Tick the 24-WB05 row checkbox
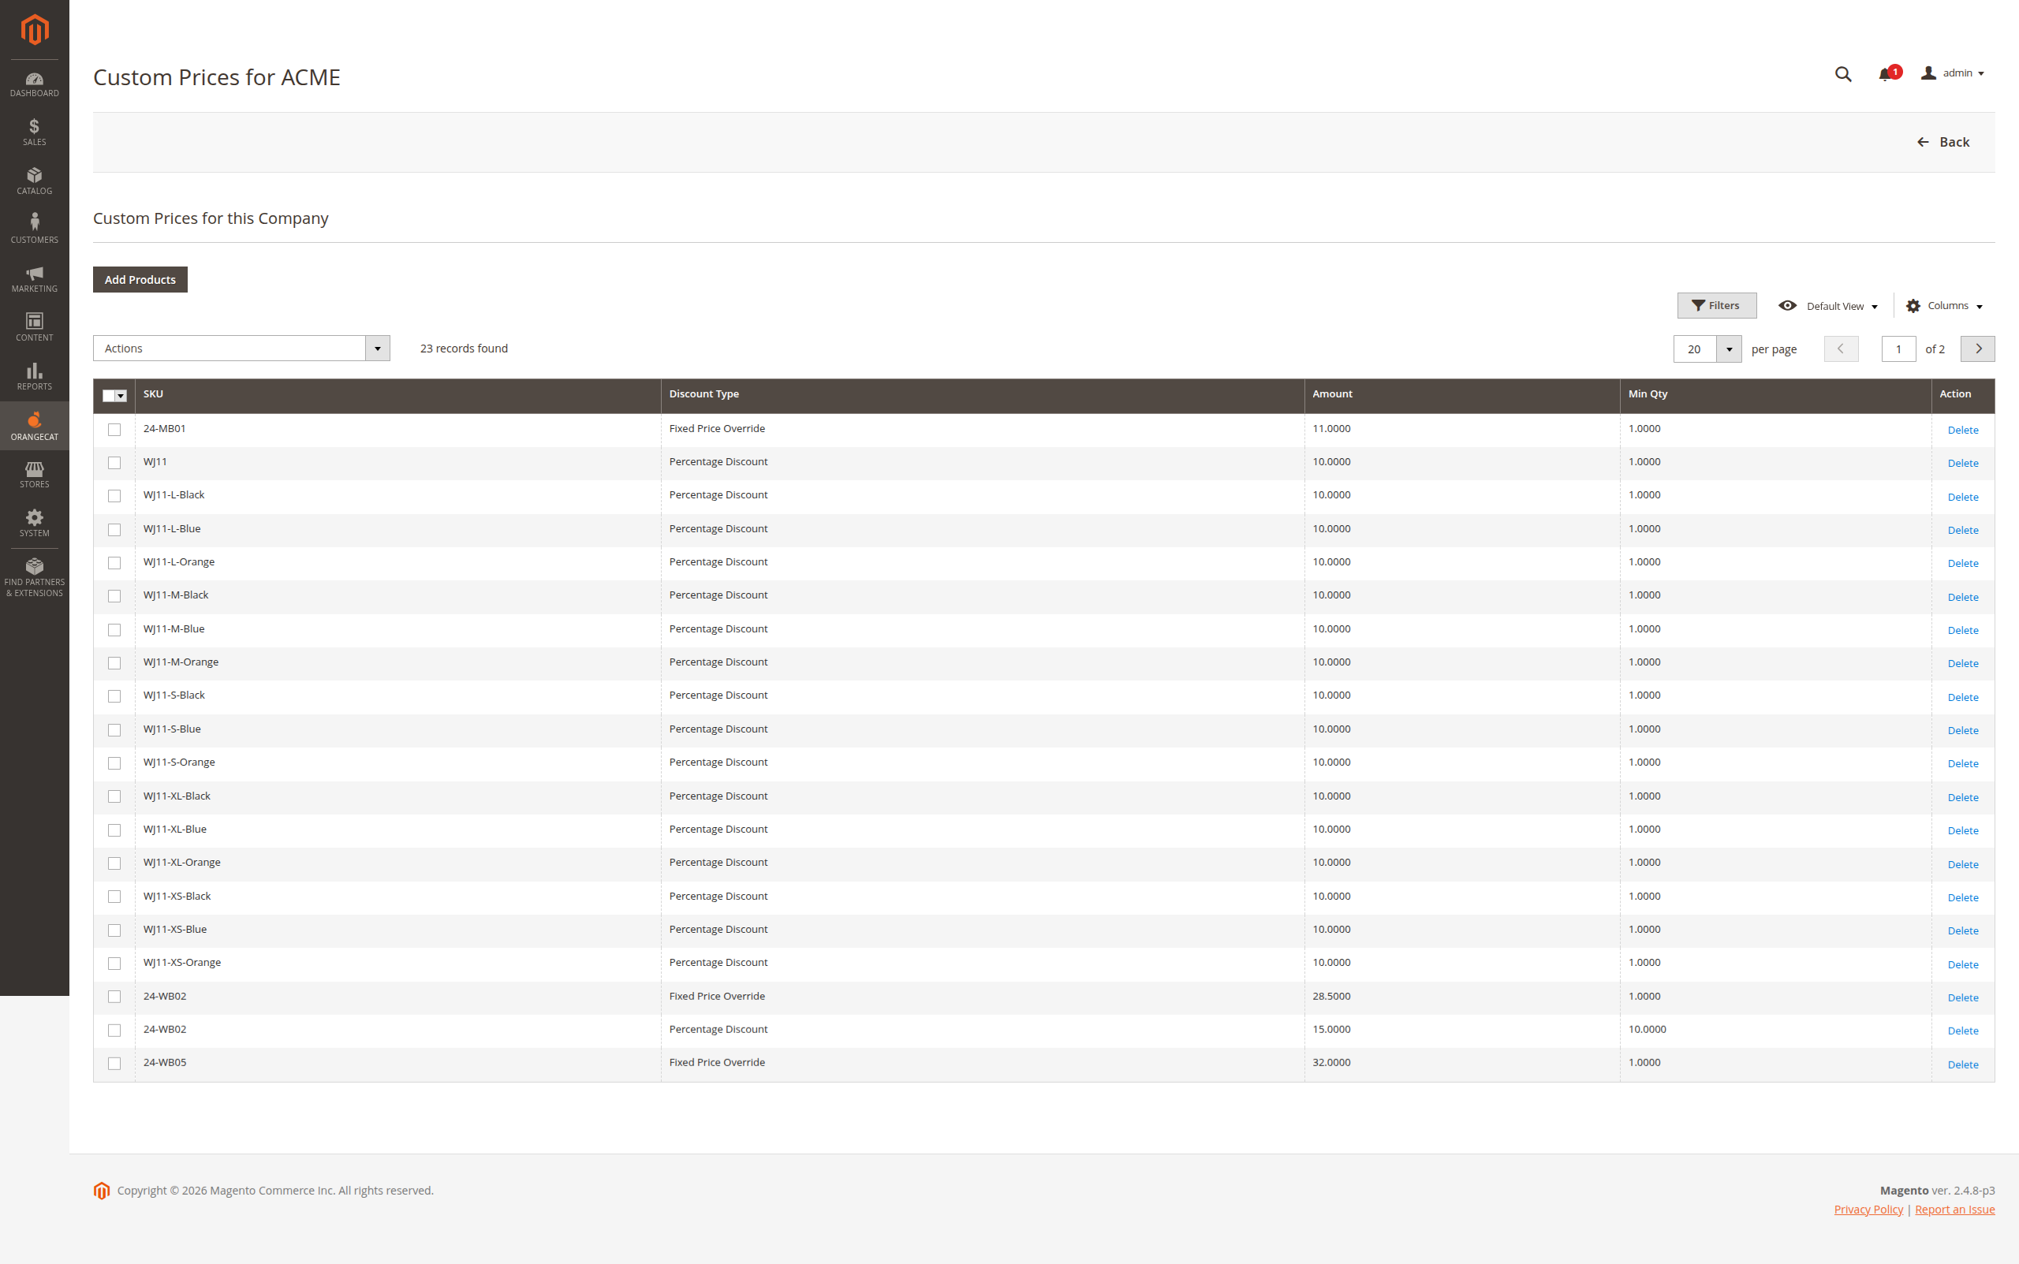This screenshot has width=2019, height=1264. click(114, 1064)
